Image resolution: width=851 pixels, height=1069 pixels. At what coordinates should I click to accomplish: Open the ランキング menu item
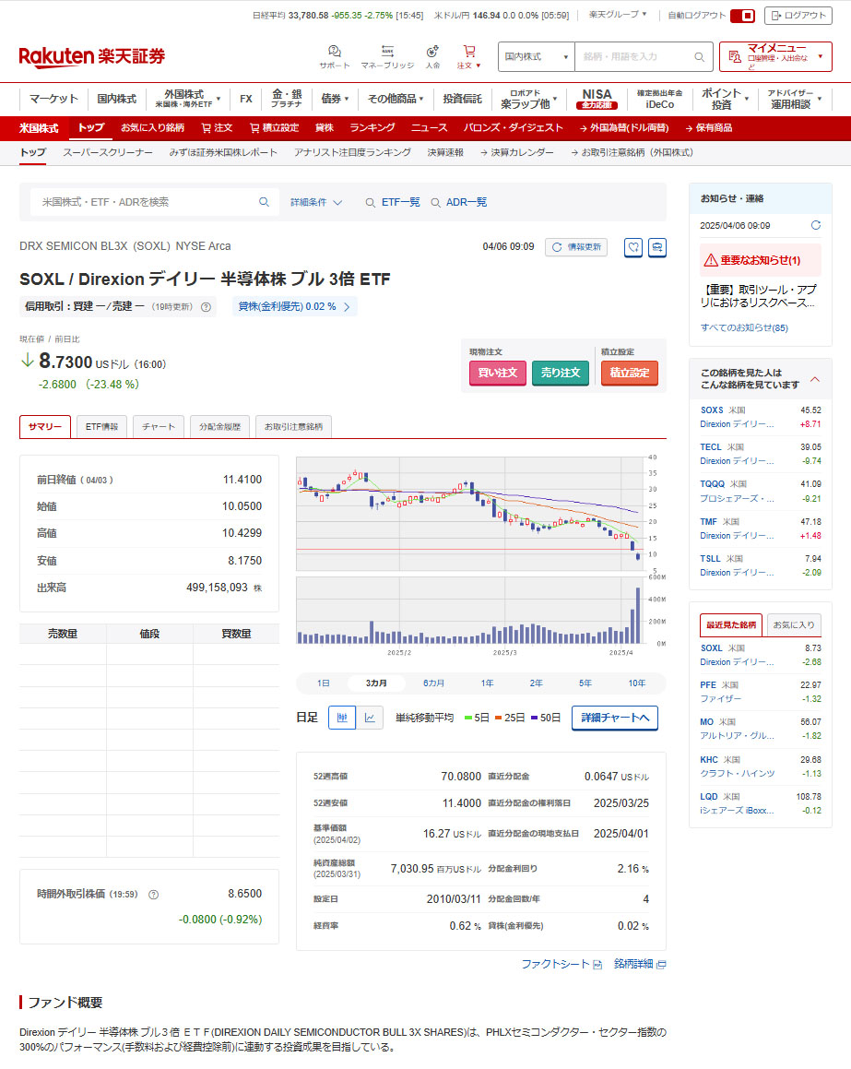click(x=372, y=127)
